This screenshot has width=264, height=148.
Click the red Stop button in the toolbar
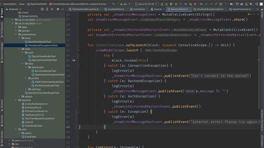(x=195, y=4)
